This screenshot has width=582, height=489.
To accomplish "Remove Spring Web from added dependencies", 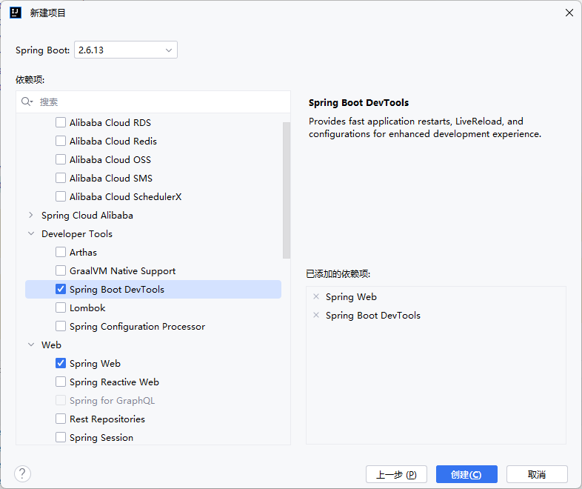I will (316, 296).
